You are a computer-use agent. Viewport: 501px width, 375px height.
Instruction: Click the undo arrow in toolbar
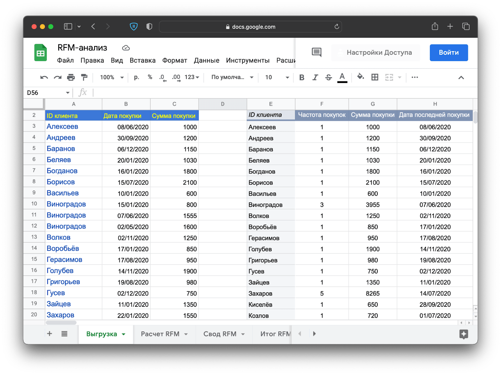(x=44, y=77)
